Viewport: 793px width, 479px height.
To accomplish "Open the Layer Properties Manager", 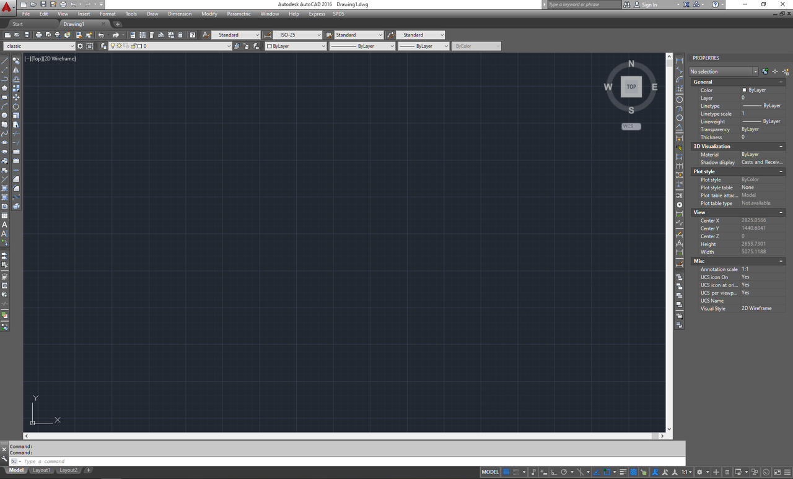I will pyautogui.click(x=103, y=46).
